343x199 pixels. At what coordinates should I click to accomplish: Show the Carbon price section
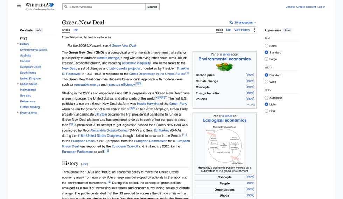[250, 75]
